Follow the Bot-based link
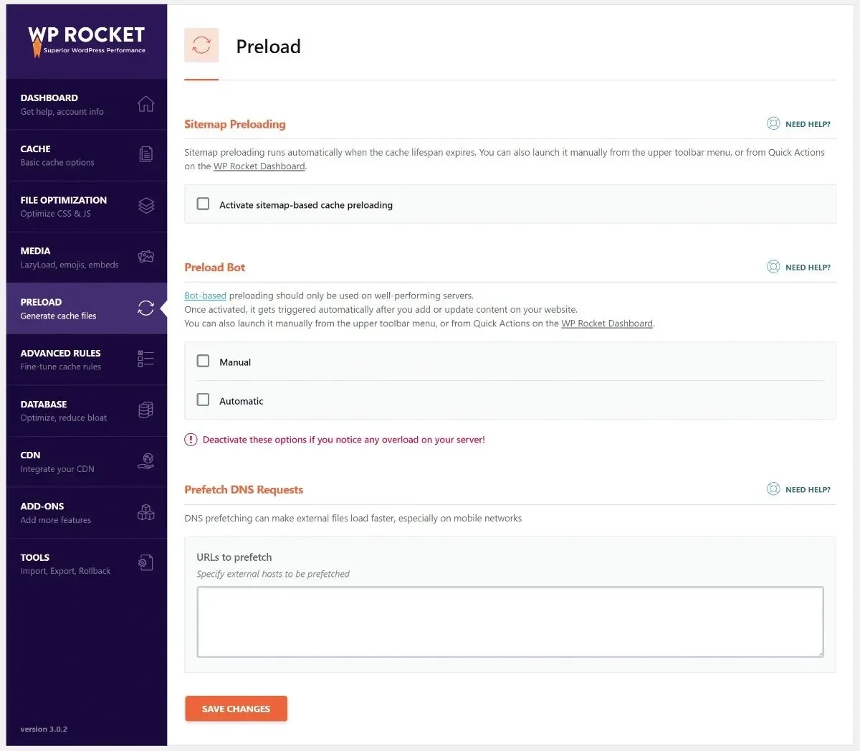 click(205, 296)
